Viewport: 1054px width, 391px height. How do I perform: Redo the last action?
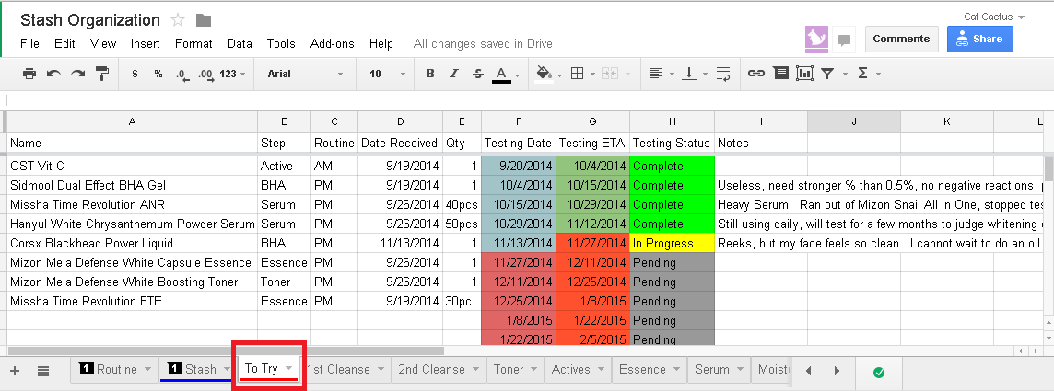(x=78, y=74)
